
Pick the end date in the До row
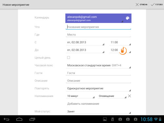85,50
